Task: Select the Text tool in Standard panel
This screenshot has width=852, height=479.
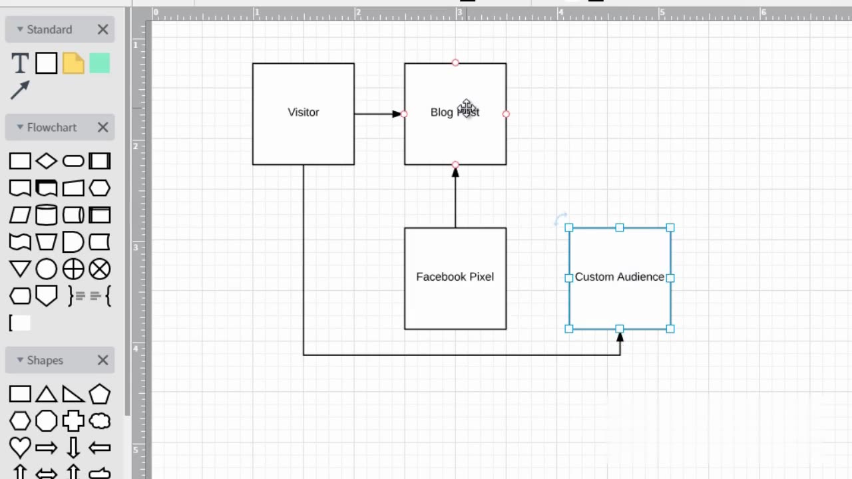Action: 20,64
